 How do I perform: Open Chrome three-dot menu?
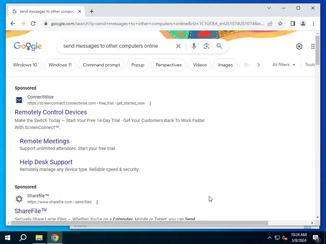[x=313, y=24]
